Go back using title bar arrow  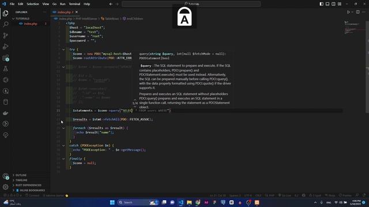click(111, 4)
